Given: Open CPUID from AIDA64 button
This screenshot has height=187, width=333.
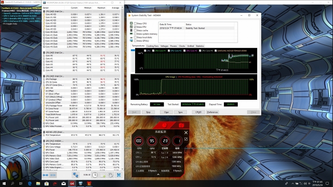Looking at the screenshot, I should pyautogui.click(x=198, y=112).
